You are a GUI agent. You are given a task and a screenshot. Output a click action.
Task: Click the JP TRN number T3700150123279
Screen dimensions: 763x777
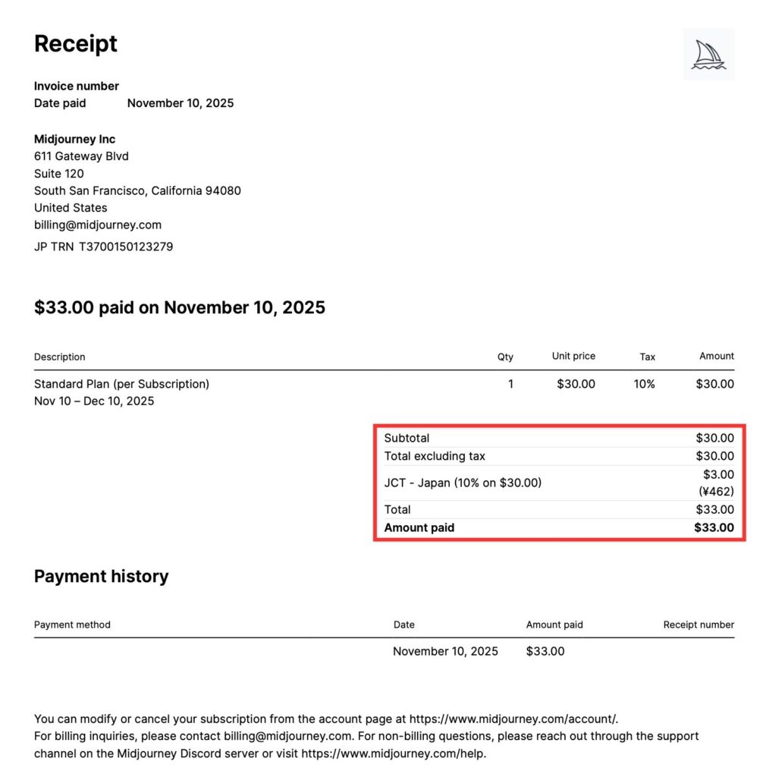[x=126, y=246]
